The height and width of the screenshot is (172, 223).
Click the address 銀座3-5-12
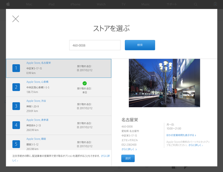(x=33, y=144)
